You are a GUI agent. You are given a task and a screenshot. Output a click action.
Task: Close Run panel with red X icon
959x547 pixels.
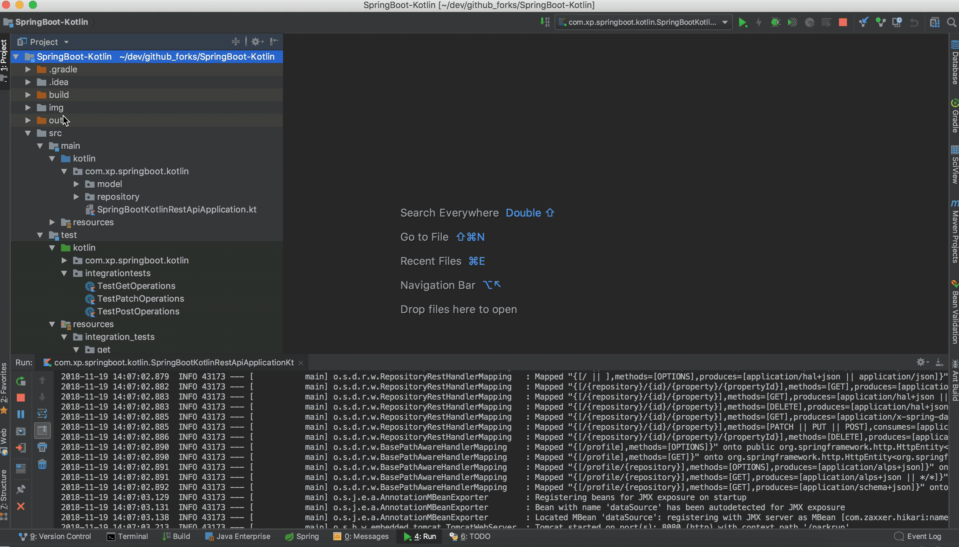point(21,506)
